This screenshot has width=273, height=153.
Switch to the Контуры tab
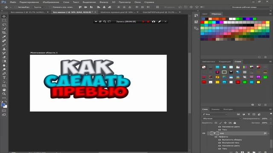pyautogui.click(x=228, y=109)
